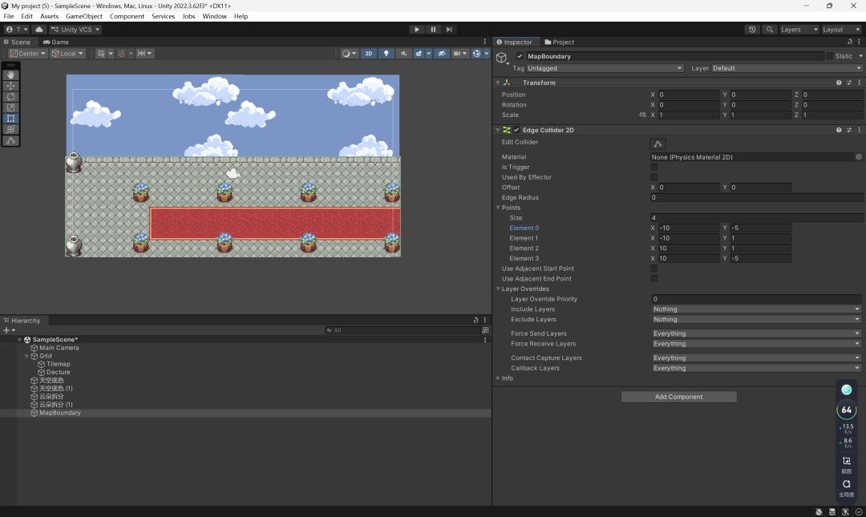Expand the Info foldout in Inspector
The image size is (866, 517).
[x=498, y=378]
